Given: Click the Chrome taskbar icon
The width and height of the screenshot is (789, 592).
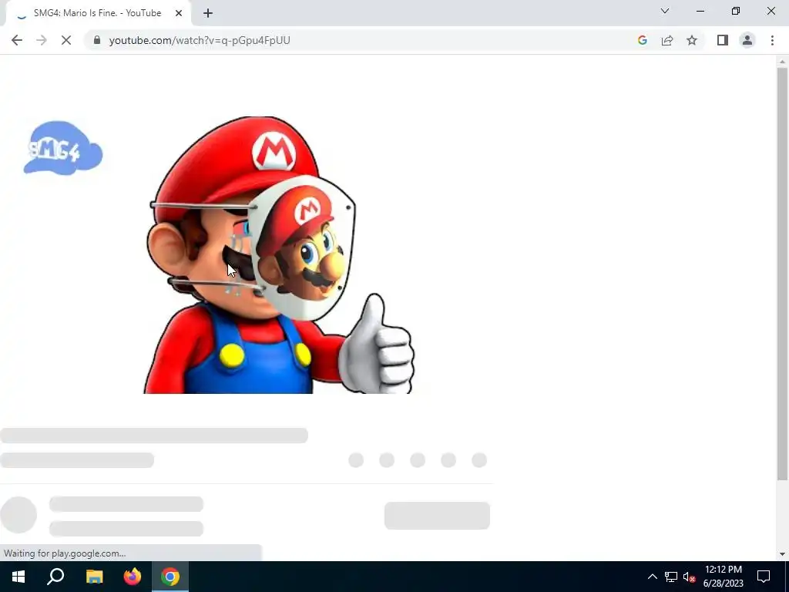Looking at the screenshot, I should pos(170,577).
